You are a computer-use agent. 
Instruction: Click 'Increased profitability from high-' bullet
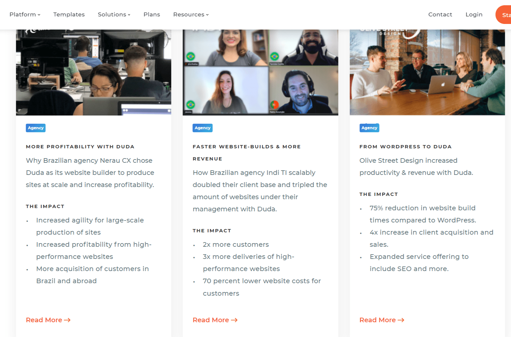pos(94,250)
